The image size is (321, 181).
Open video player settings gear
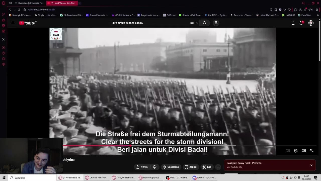(x=296, y=151)
